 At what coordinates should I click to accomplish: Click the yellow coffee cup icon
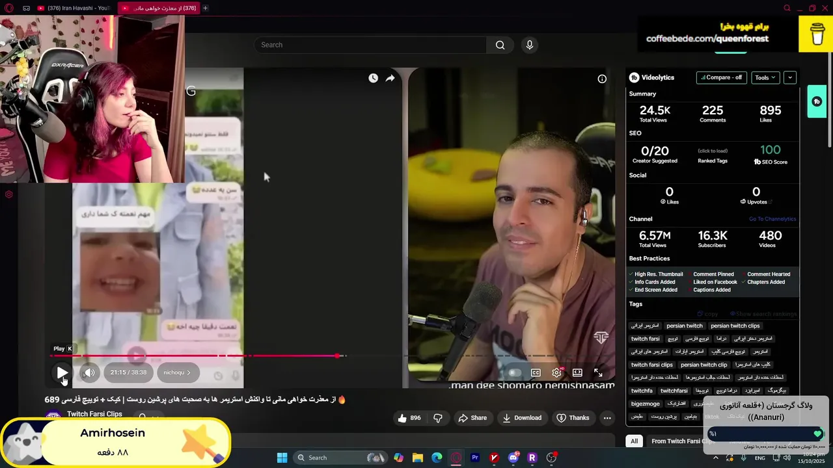point(816,34)
